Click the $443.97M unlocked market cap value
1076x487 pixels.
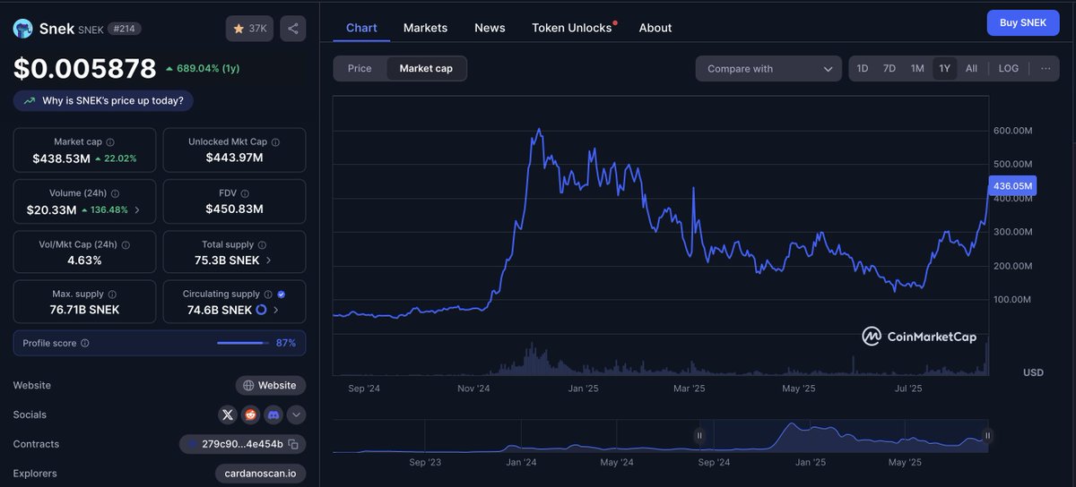(234, 158)
